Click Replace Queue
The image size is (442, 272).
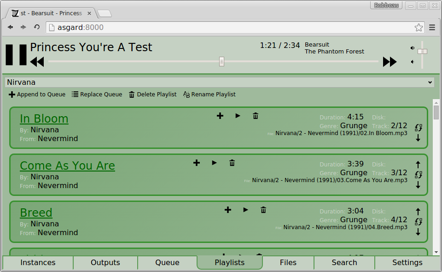pyautogui.click(x=97, y=95)
